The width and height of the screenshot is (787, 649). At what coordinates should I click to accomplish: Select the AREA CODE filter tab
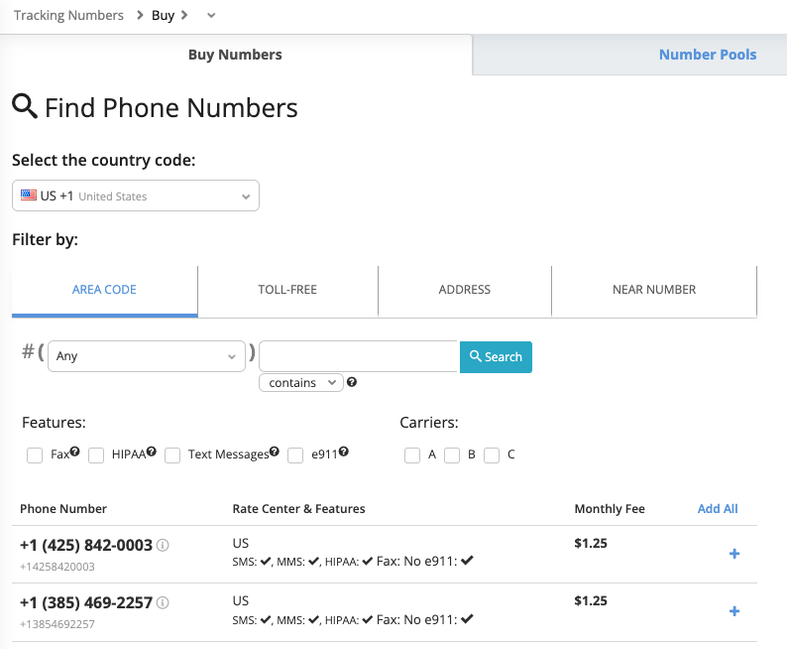point(104,290)
